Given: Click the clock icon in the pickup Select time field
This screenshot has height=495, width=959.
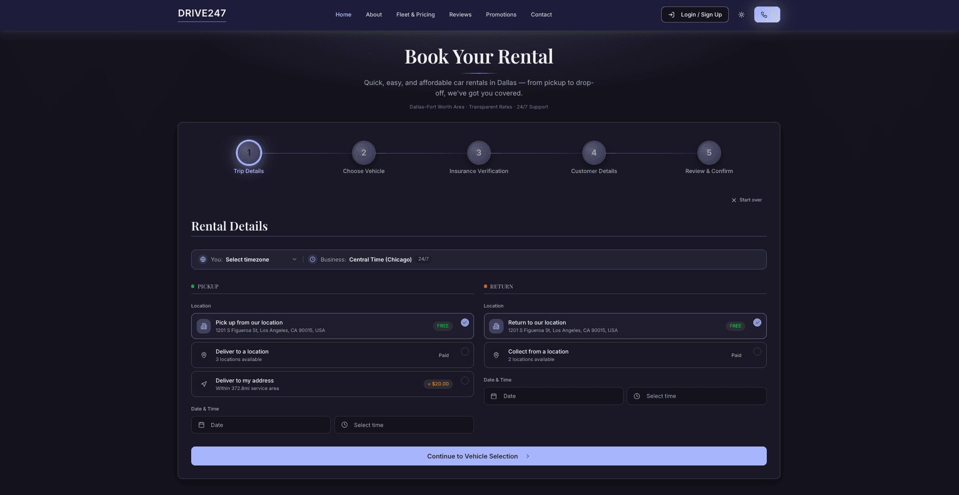Looking at the screenshot, I should 345,424.
